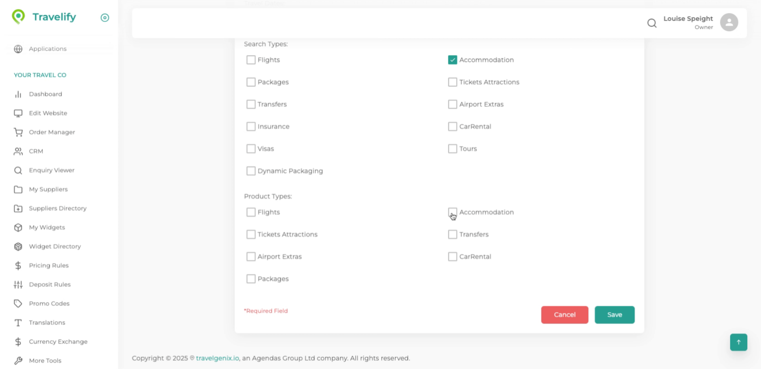This screenshot has height=369, width=761.
Task: Click the Currency Exchange dollar icon
Action: pos(18,342)
